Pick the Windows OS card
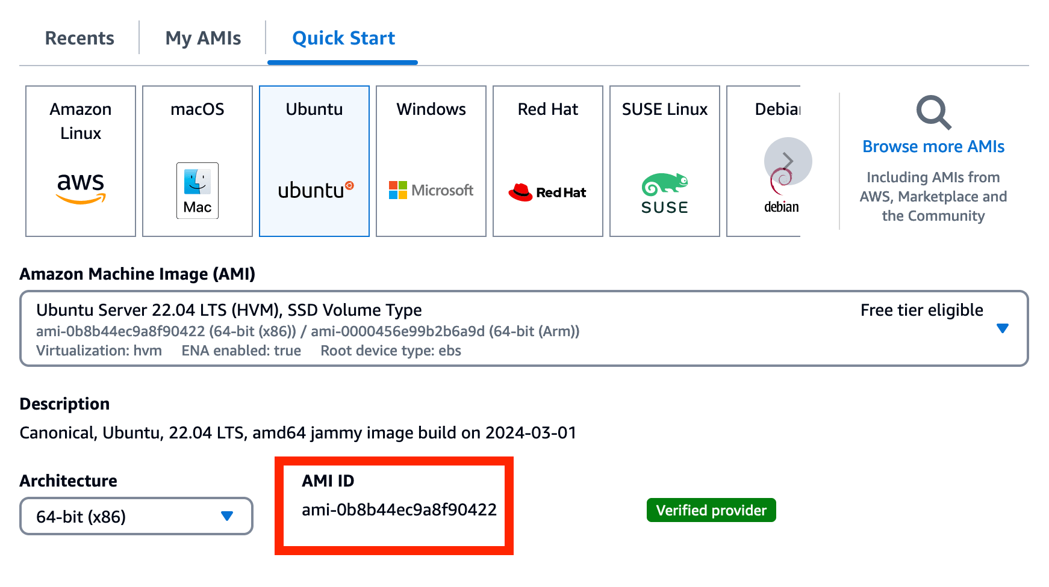Image resolution: width=1049 pixels, height=587 pixels. 431,161
